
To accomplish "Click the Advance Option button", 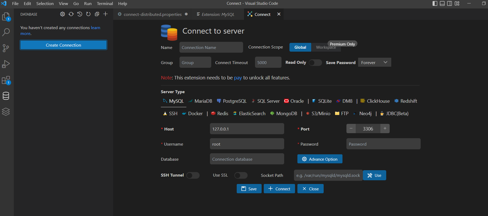I will (x=320, y=159).
